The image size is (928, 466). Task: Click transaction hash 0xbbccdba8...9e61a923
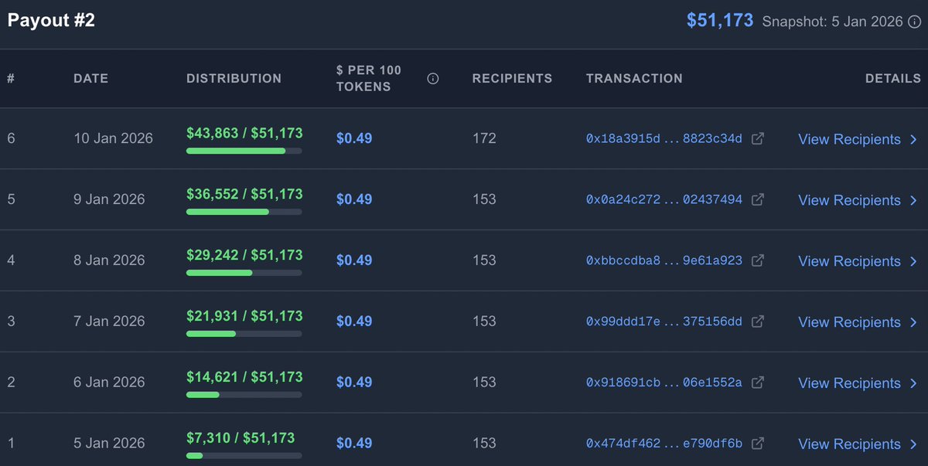tap(664, 260)
